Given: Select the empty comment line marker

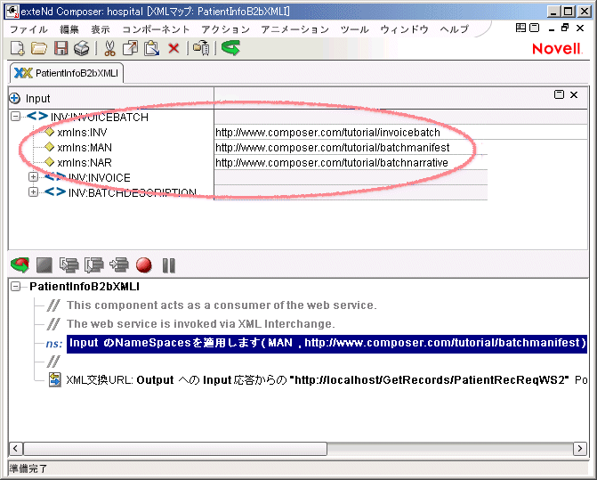Looking at the screenshot, I should [53, 362].
